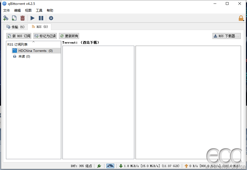Click the DHT: 355 结点 status text

click(x=81, y=166)
